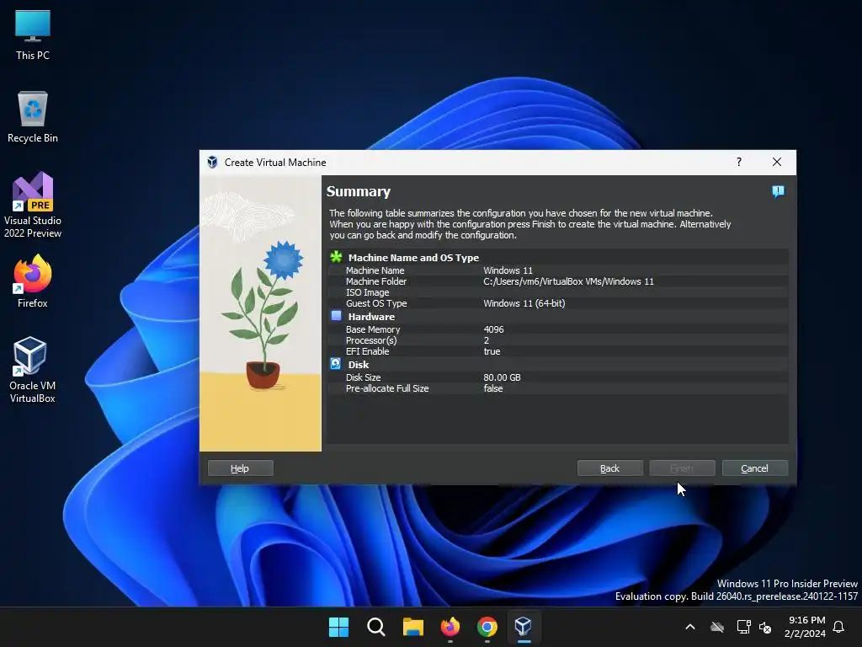The width and height of the screenshot is (862, 647).
Task: Select the Base Memory row
Action: click(558, 329)
